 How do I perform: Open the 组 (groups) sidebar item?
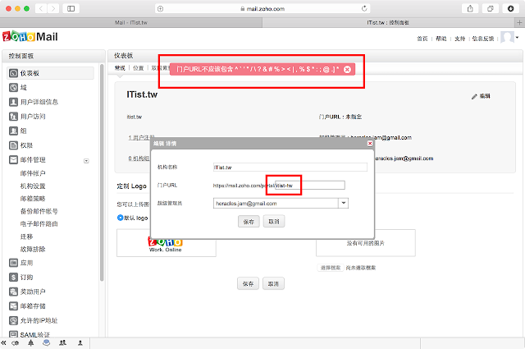pyautogui.click(x=18, y=131)
